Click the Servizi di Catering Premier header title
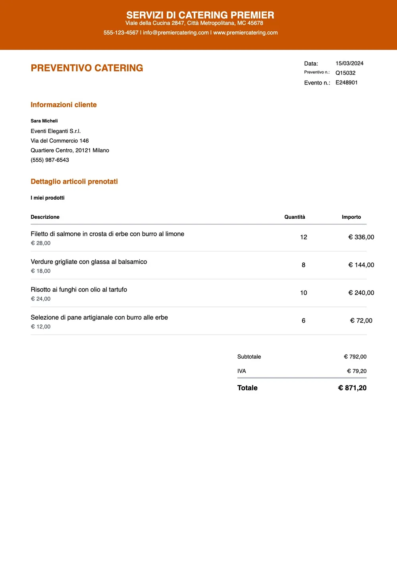 click(200, 15)
